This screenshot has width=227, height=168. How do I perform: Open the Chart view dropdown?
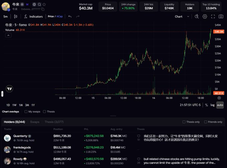click(x=182, y=16)
